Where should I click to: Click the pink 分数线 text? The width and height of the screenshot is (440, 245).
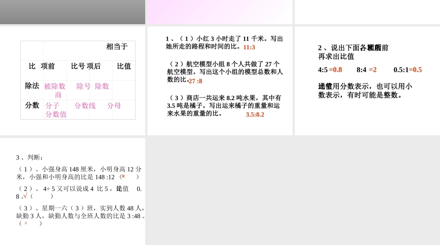tap(85, 106)
